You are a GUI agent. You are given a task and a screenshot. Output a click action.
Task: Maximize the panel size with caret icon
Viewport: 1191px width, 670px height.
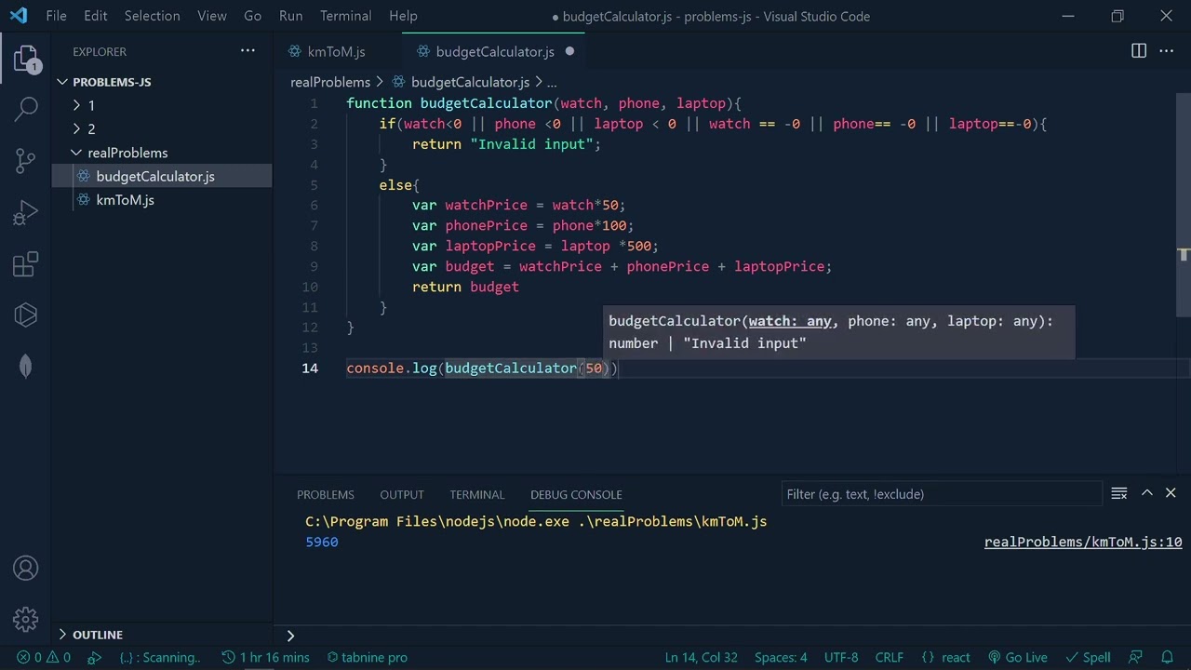pyautogui.click(x=1147, y=493)
